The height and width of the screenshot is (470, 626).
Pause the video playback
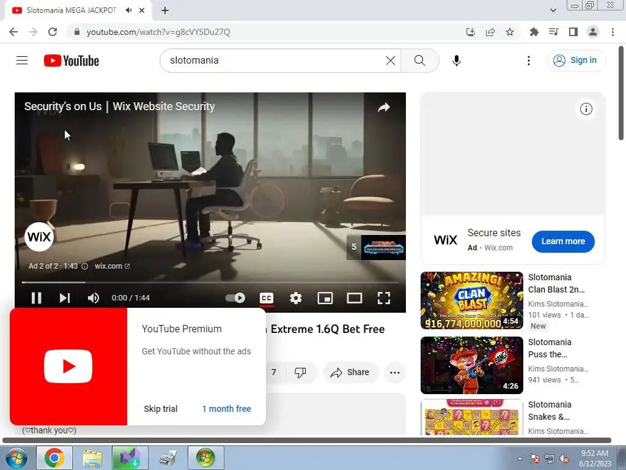point(36,298)
